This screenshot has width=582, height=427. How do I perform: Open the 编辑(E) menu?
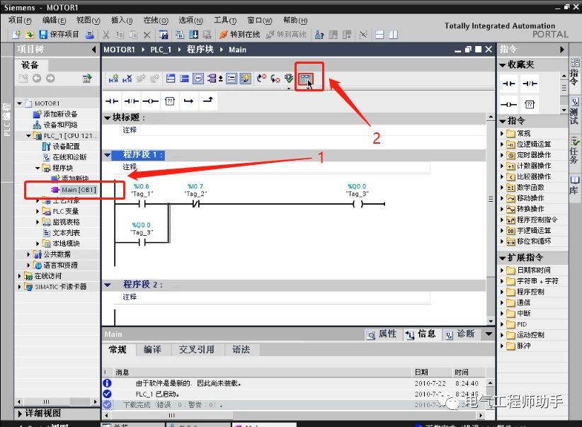[55, 21]
